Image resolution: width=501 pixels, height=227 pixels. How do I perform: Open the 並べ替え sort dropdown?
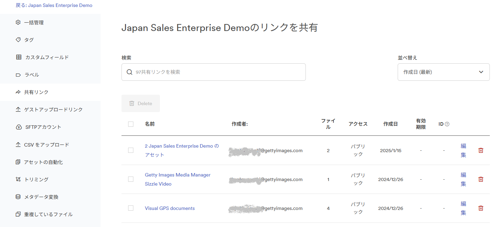coord(443,72)
